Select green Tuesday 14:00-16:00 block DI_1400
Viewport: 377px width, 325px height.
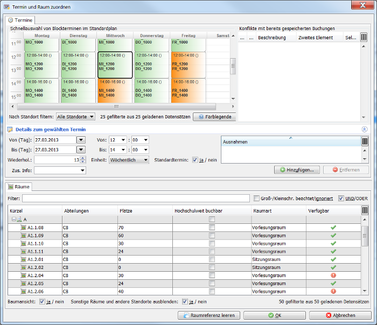point(79,91)
